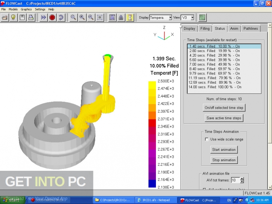
Task: Click the light bulb toolbar icon
Action: coord(14,18)
